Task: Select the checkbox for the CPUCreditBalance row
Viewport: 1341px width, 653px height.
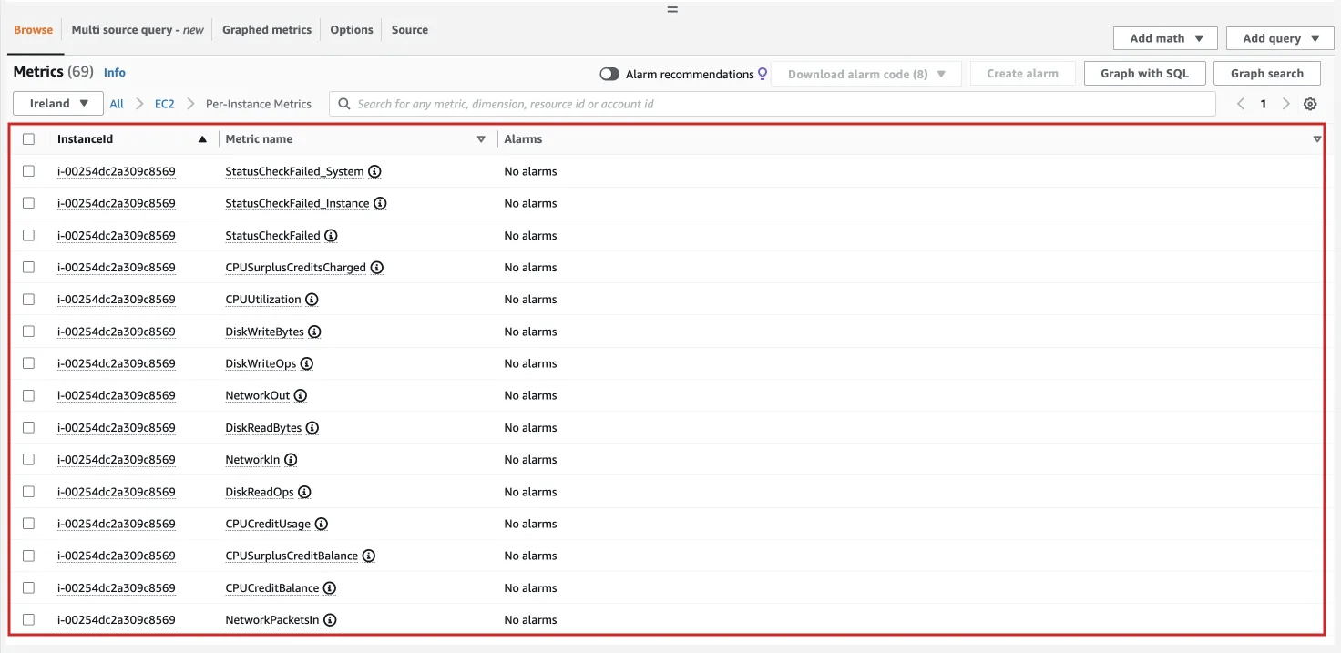Action: [28, 587]
